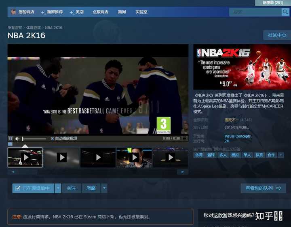Image resolution: width=291 pixels, height=227 pixels.
Task: Click the video progress bar
Action: tap(98, 144)
